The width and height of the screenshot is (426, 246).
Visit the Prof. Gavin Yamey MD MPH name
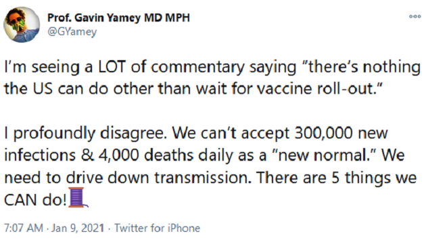(118, 18)
